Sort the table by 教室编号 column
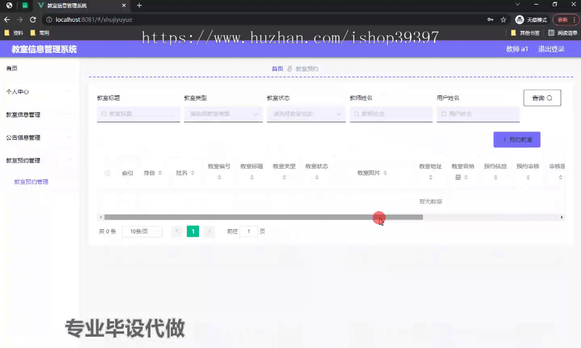 (219, 177)
